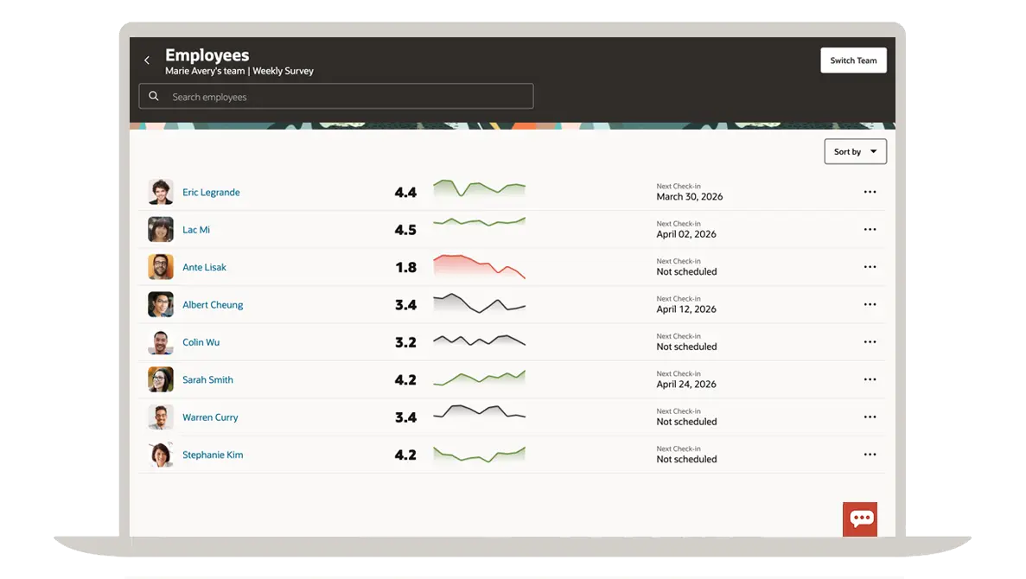
Task: Open the red chat assistant icon
Action: pos(860,519)
